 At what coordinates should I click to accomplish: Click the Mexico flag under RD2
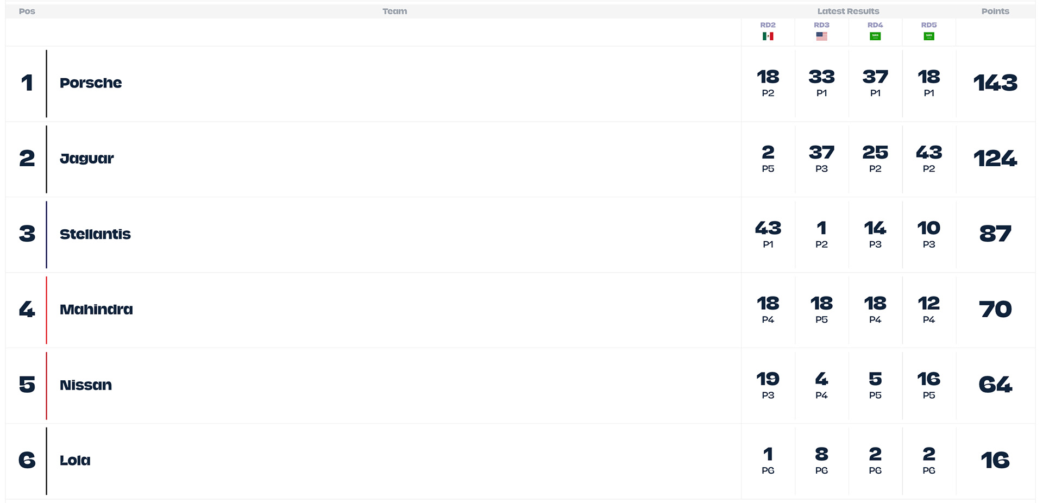point(768,36)
